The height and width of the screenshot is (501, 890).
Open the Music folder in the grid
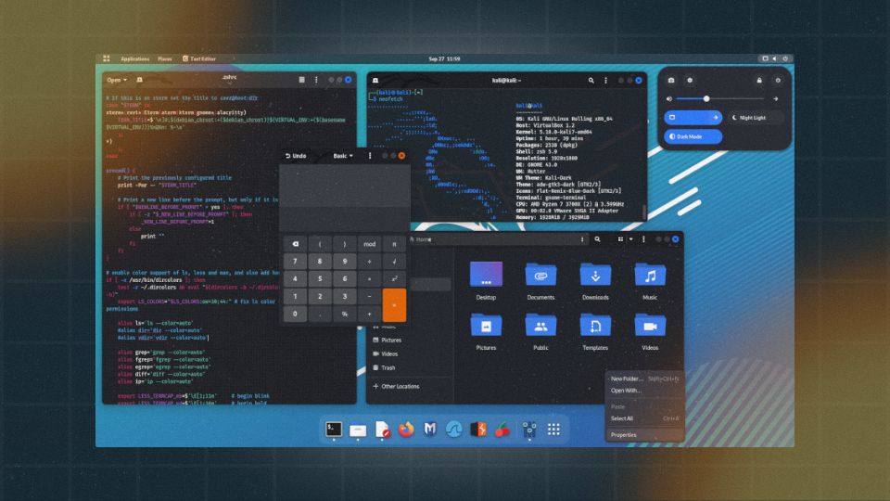tap(650, 281)
